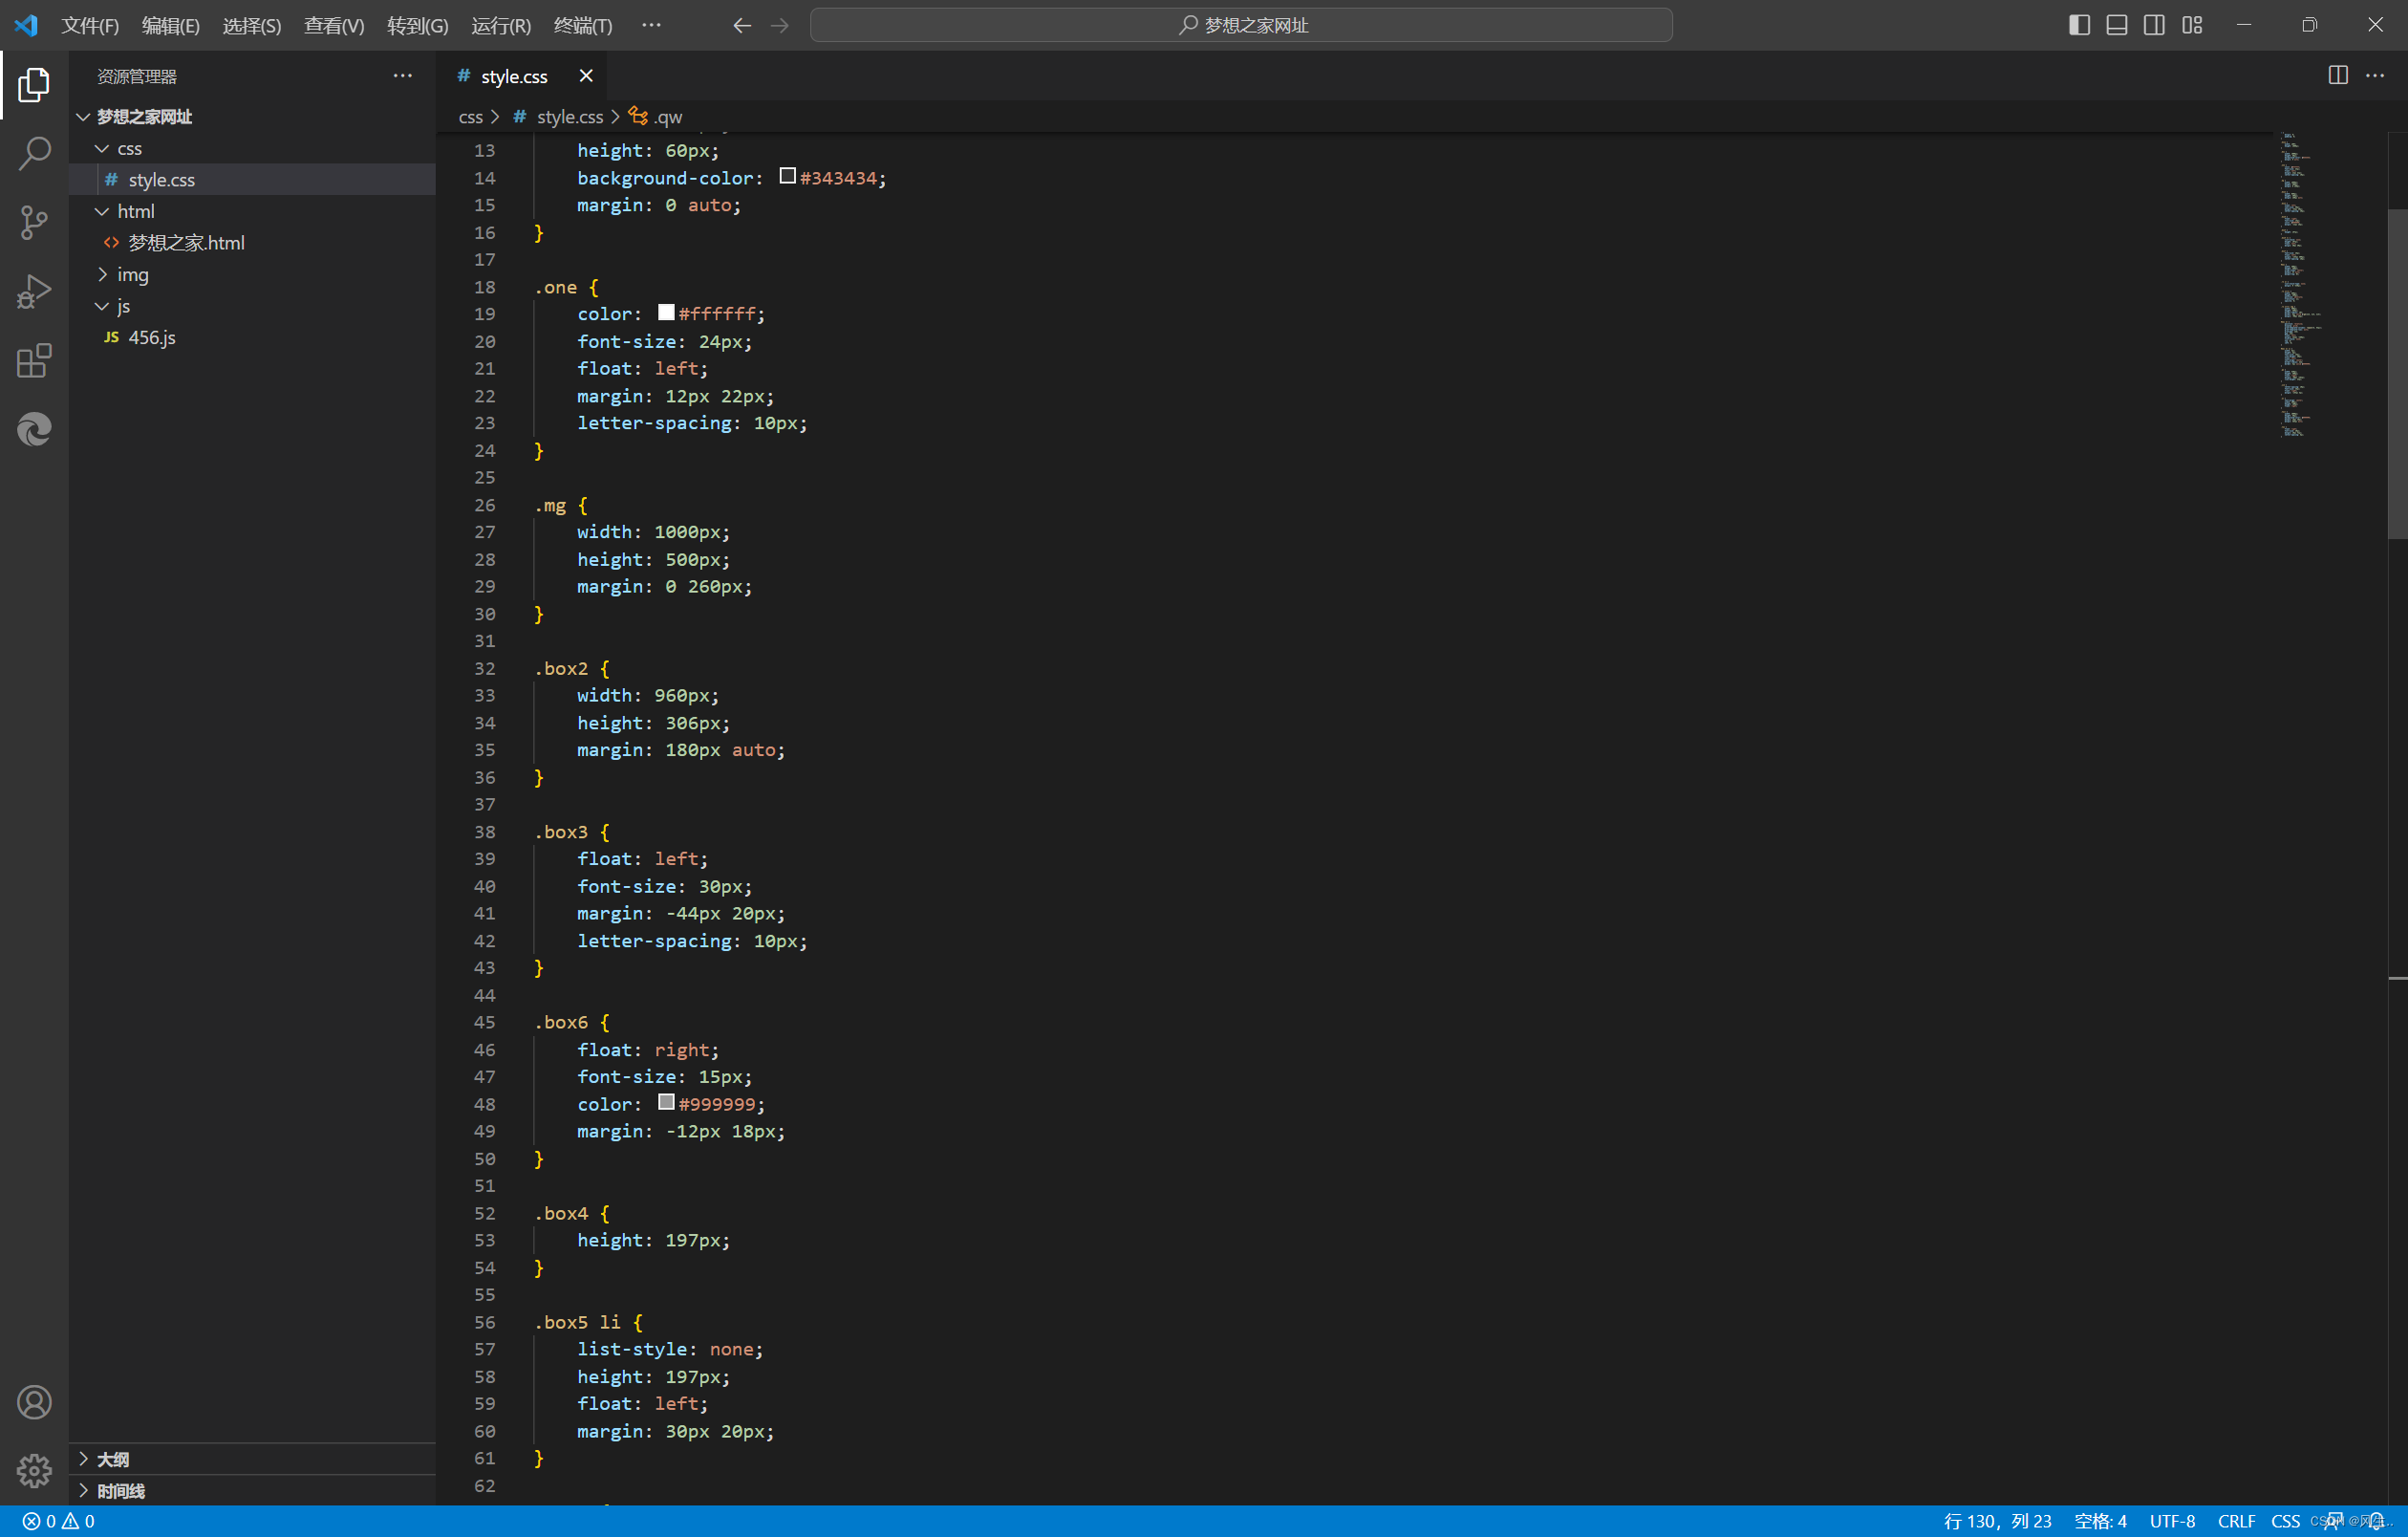Open the Source Control view
The height and width of the screenshot is (1537, 2408).
(x=34, y=222)
